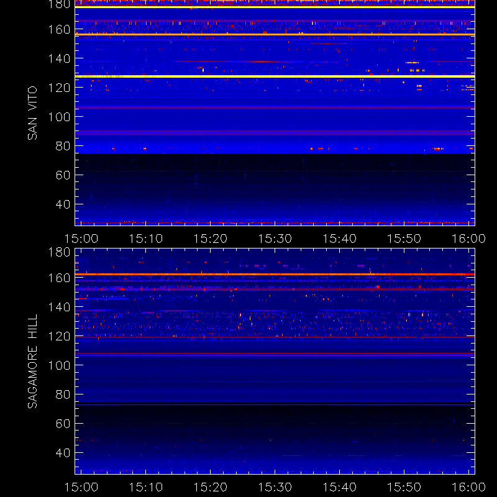Image resolution: width=497 pixels, height=497 pixels.
Task: Pick the 40 frequency tick on San Vito axis
Action: 63,204
